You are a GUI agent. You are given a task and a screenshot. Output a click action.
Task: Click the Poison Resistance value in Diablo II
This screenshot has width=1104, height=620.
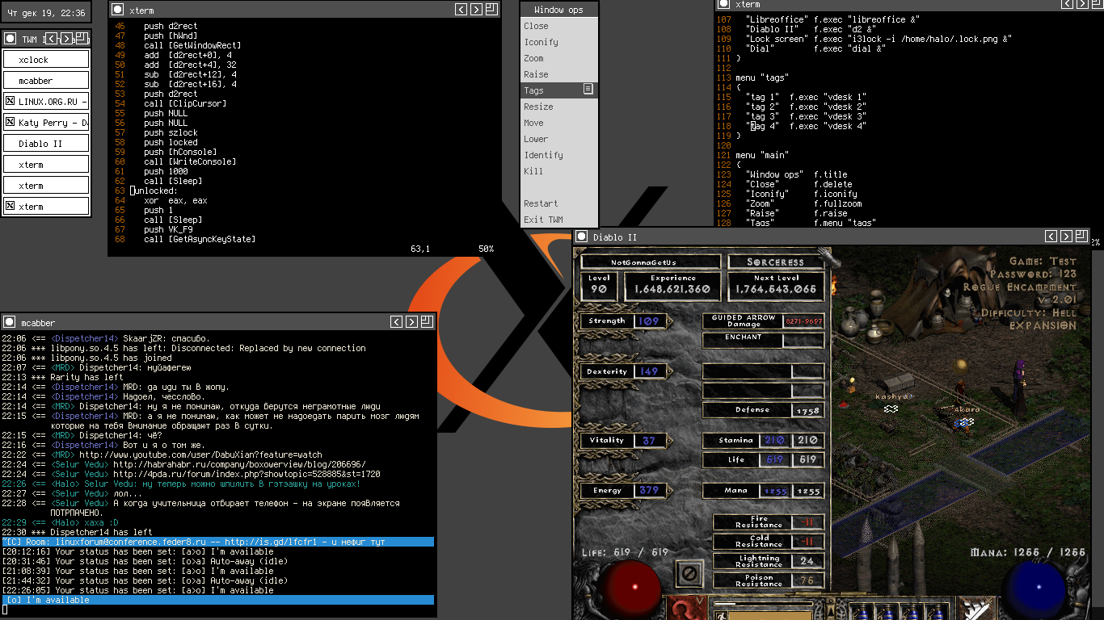coord(808,580)
